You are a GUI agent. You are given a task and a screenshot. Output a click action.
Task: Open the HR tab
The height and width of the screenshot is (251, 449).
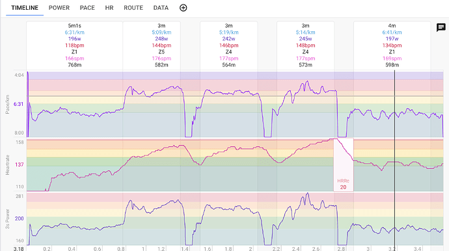(x=109, y=8)
